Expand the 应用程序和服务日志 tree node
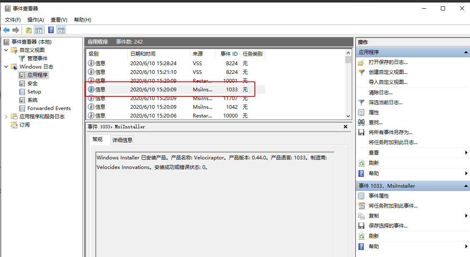The image size is (470, 257). [x=6, y=117]
